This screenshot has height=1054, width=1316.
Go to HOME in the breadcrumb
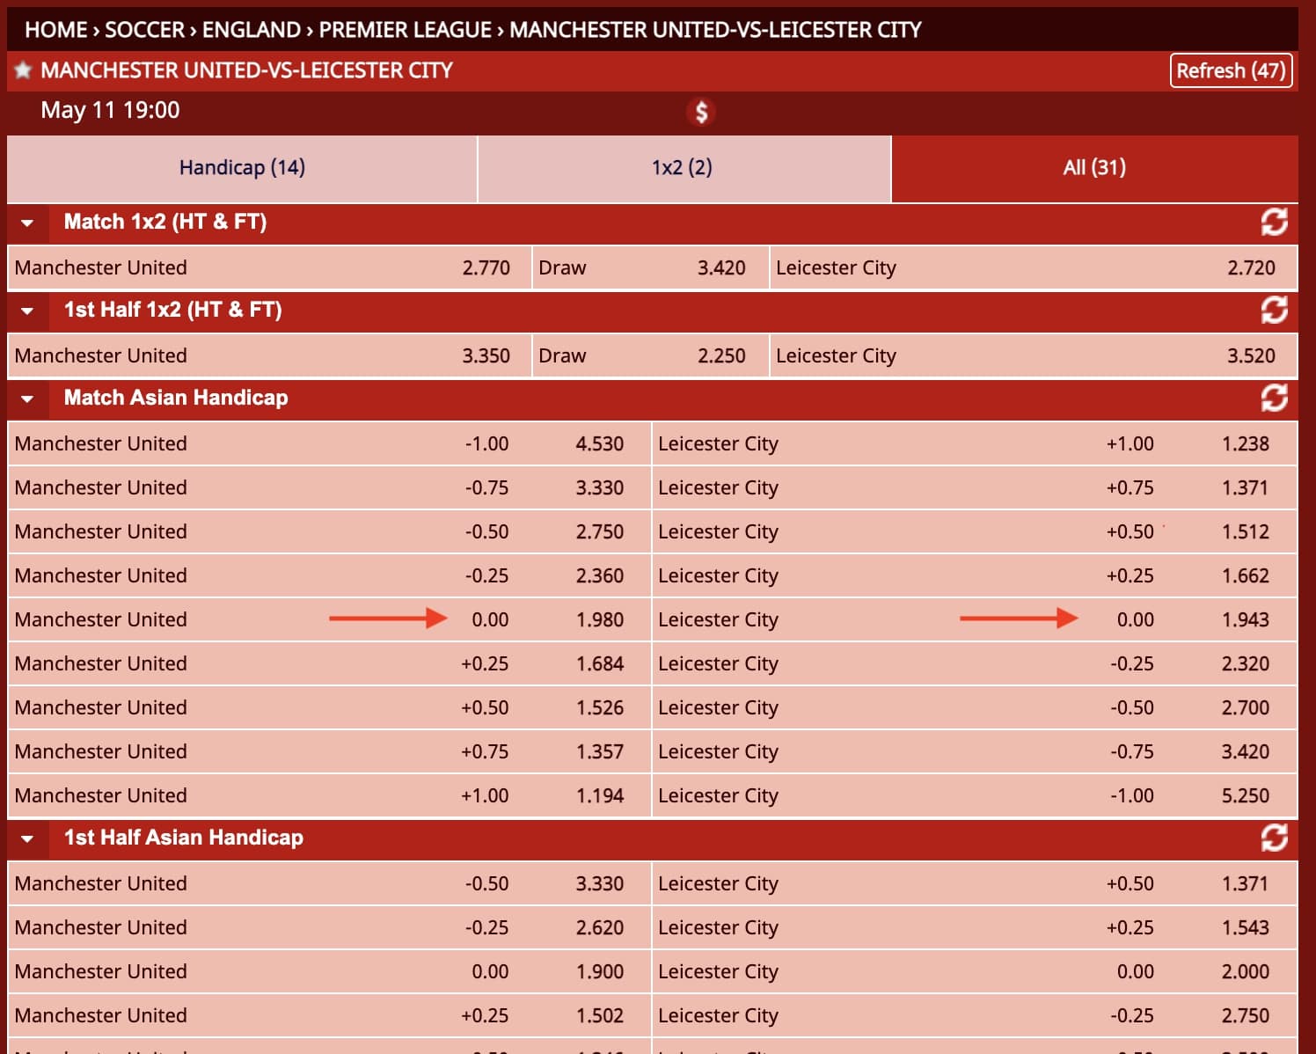[x=56, y=30]
